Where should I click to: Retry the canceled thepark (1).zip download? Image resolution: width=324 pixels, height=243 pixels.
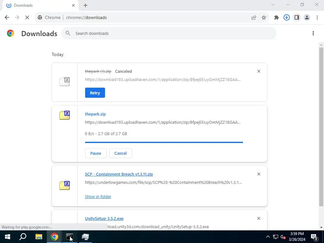[x=95, y=93]
